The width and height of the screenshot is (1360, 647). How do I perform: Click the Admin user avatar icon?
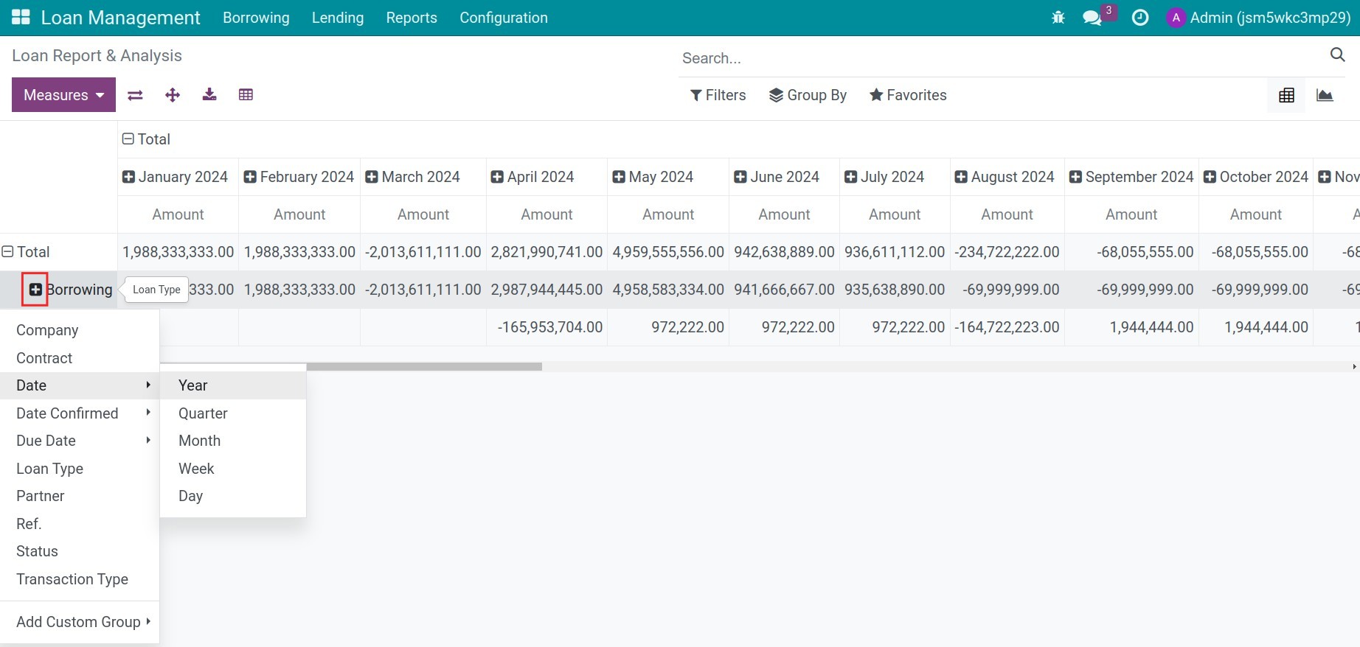(1176, 18)
